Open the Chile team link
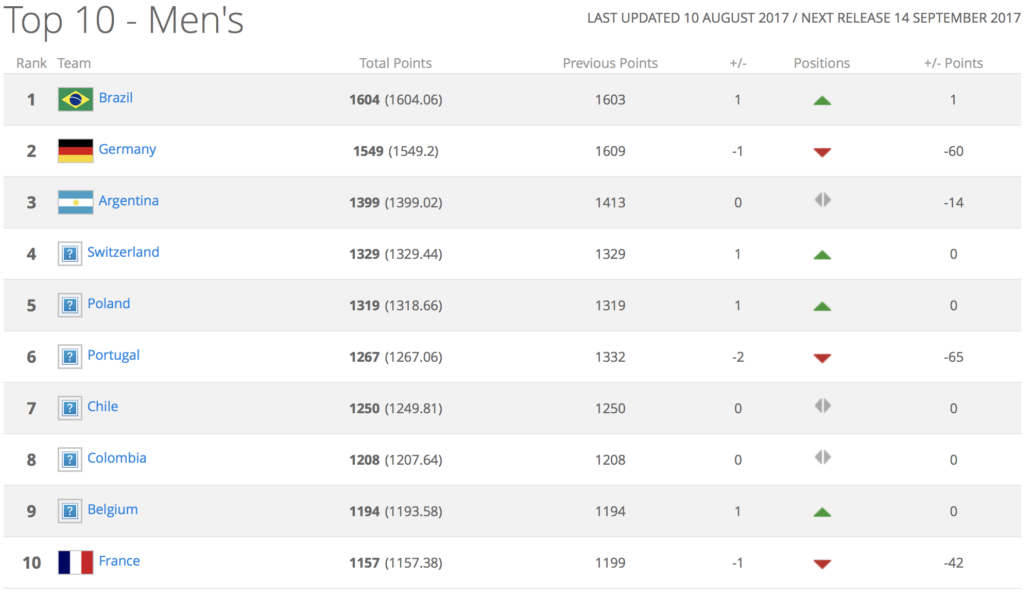1032x598 pixels. [x=103, y=407]
